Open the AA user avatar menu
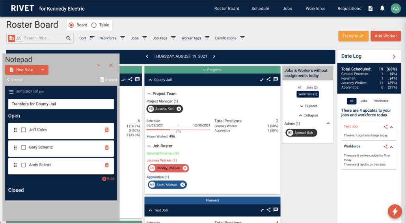406x223 pixels. pyautogui.click(x=396, y=9)
